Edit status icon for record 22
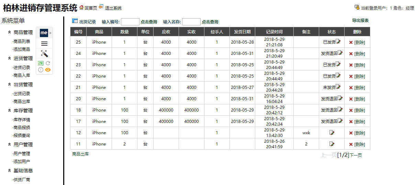This screenshot has height=185, width=415. pos(338,76)
